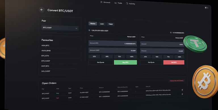Click Cancel All Limit Orders

(177, 81)
